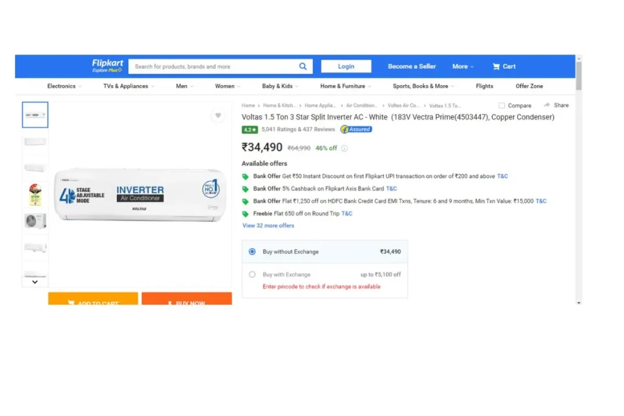Expand the Home & Furniture menu
The height and width of the screenshot is (416, 624).
(x=346, y=86)
